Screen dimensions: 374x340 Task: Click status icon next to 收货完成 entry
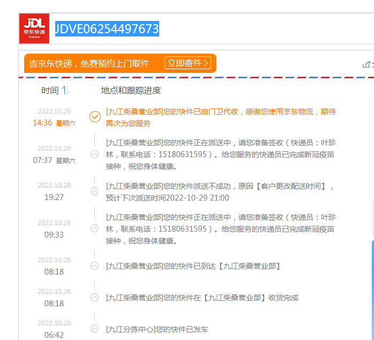[95, 298]
